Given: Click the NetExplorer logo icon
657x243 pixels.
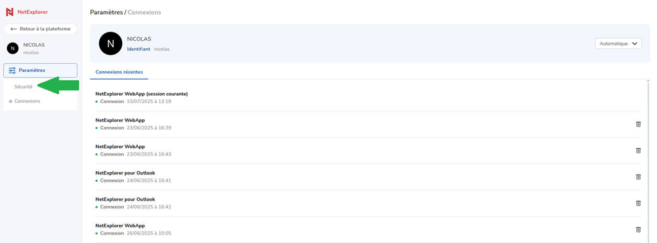Looking at the screenshot, I should click(10, 12).
